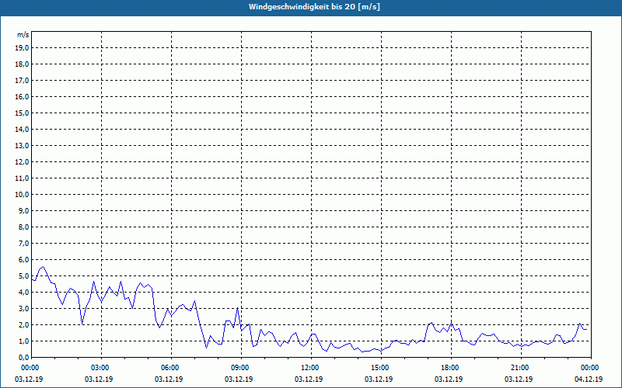Click the '10,0' y-axis value
The height and width of the screenshot is (388, 622).
pos(23,195)
